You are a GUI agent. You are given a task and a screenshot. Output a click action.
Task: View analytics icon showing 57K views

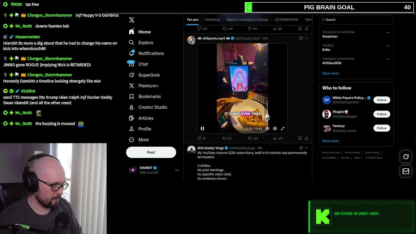(x=275, y=138)
